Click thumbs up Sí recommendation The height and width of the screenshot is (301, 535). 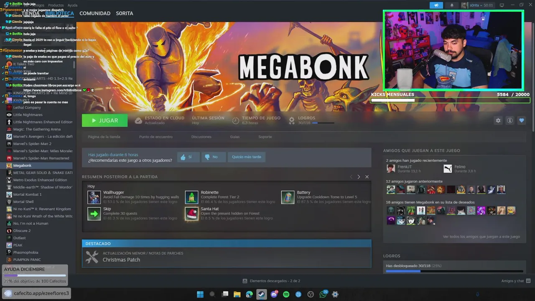pos(188,157)
